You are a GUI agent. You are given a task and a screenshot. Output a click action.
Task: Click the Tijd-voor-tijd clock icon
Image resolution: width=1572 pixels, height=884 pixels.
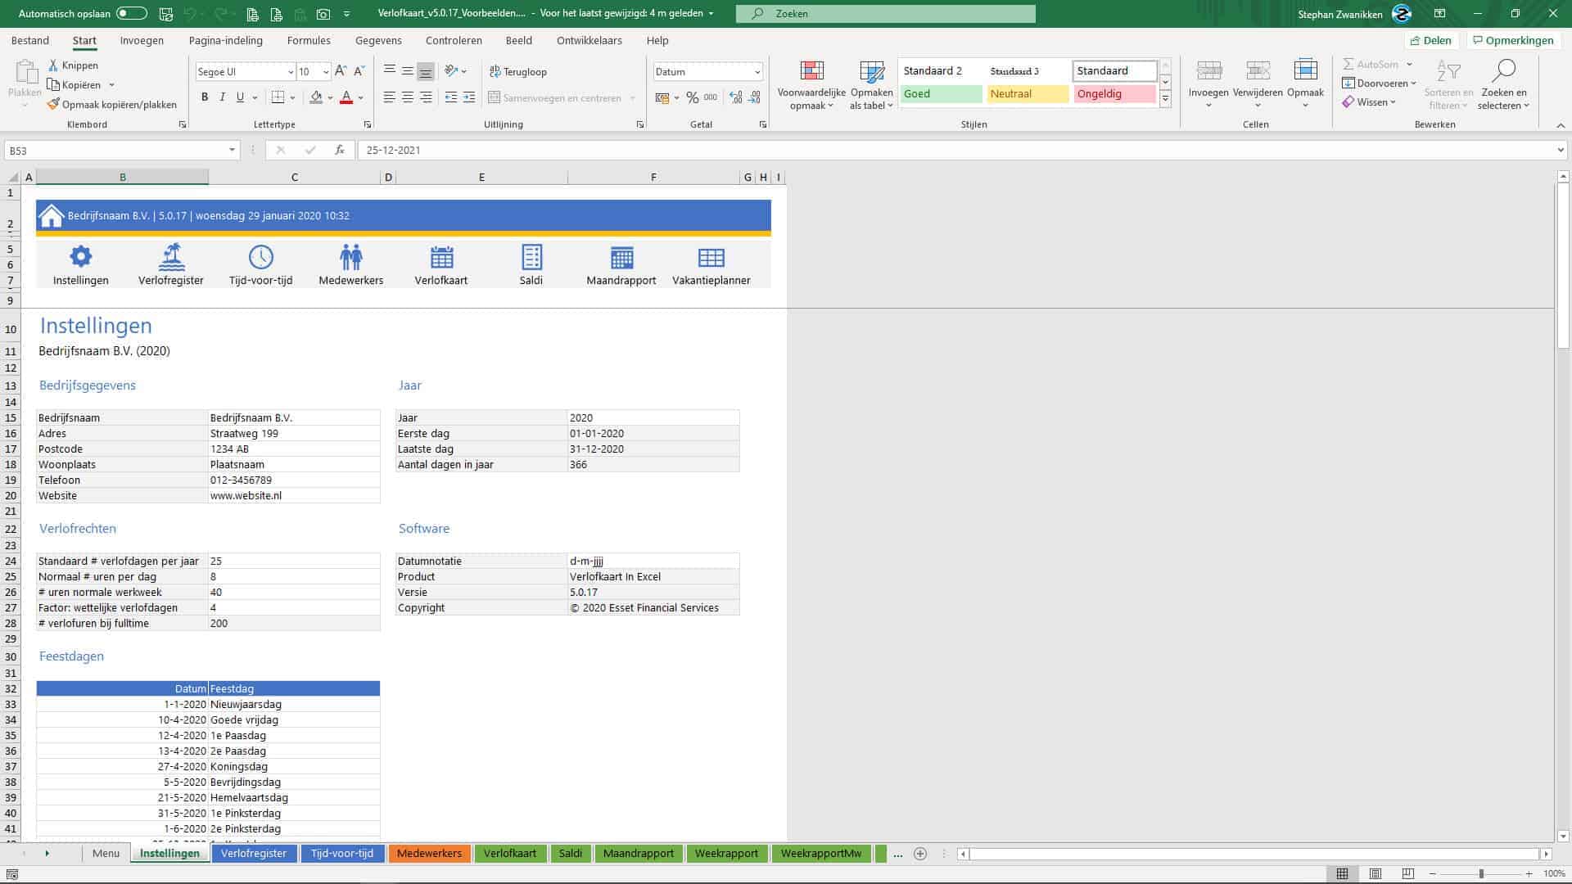260,257
